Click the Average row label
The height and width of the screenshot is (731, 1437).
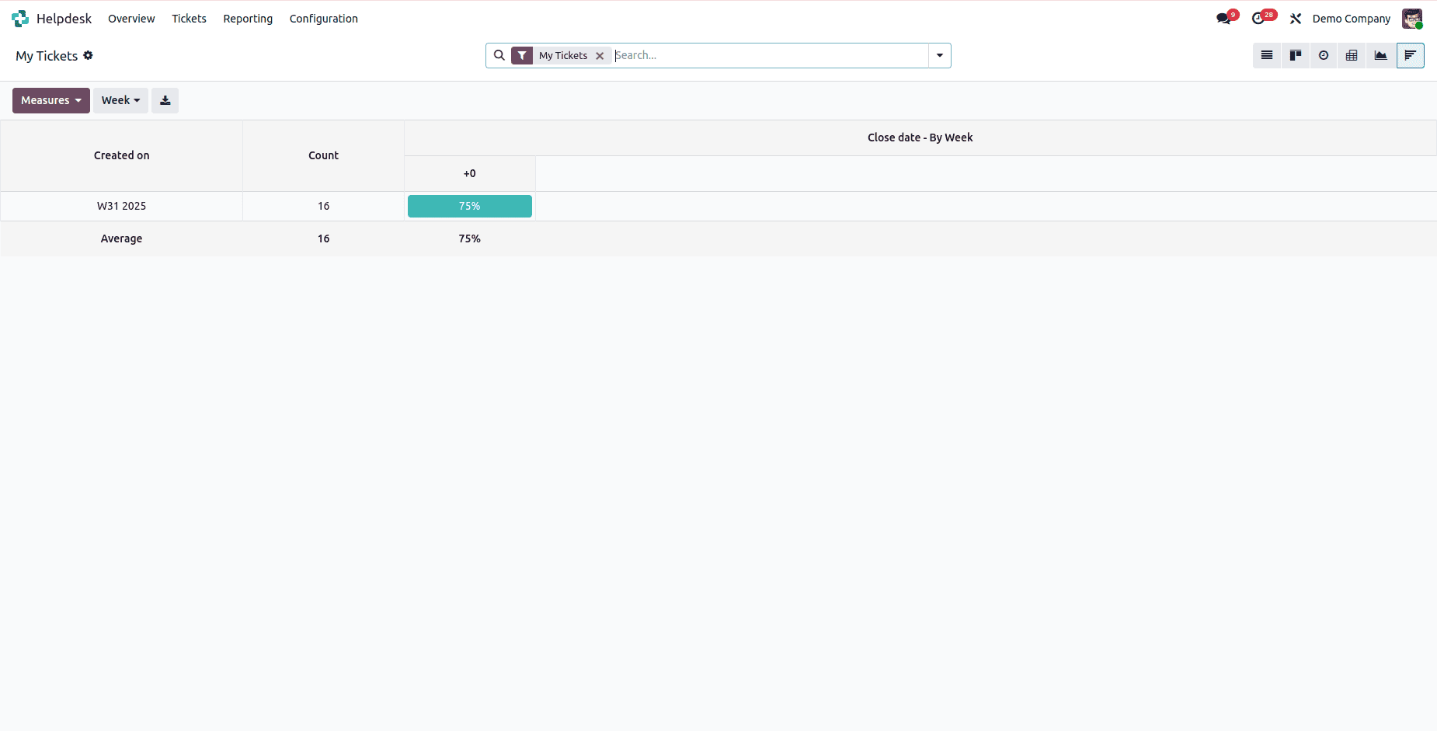tap(121, 238)
